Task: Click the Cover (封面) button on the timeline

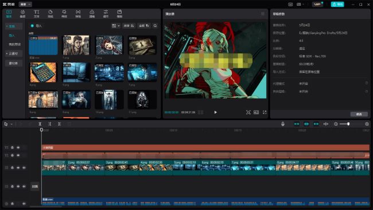Action: click(x=35, y=186)
